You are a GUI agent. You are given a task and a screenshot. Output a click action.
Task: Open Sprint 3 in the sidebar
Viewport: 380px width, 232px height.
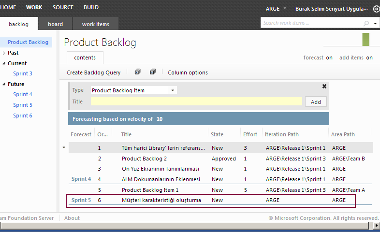[23, 74]
